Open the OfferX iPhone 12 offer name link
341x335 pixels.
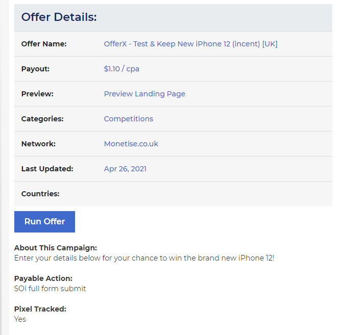click(190, 44)
